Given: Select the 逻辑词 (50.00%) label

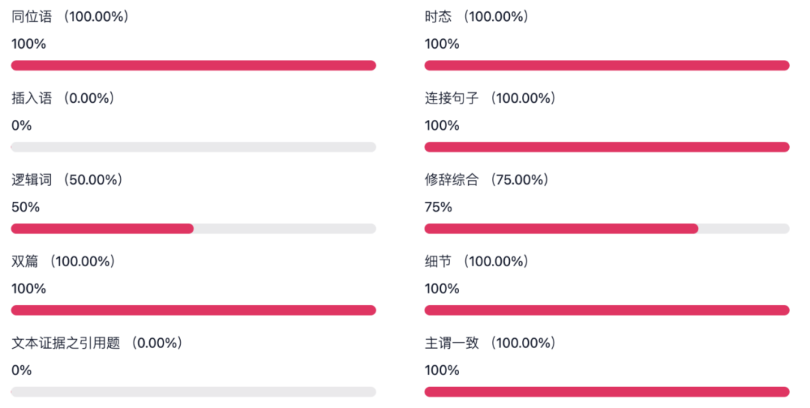Looking at the screenshot, I should pos(67,180).
